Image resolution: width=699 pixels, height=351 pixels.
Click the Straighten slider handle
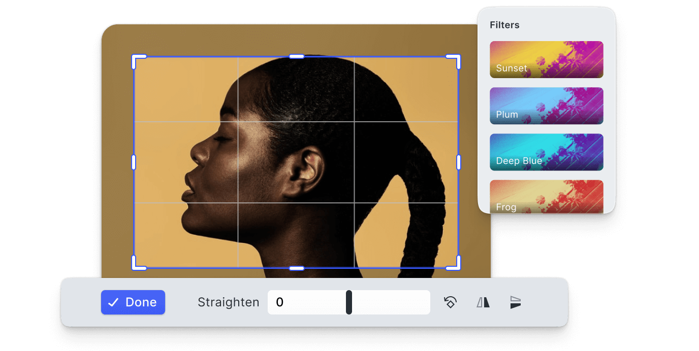pos(349,302)
